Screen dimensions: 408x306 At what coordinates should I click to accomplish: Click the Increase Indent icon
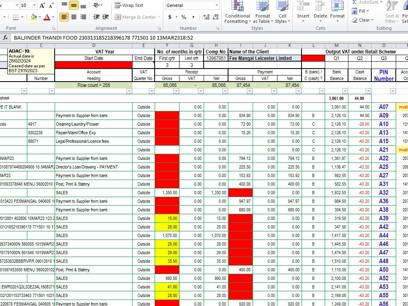tap(105, 17)
